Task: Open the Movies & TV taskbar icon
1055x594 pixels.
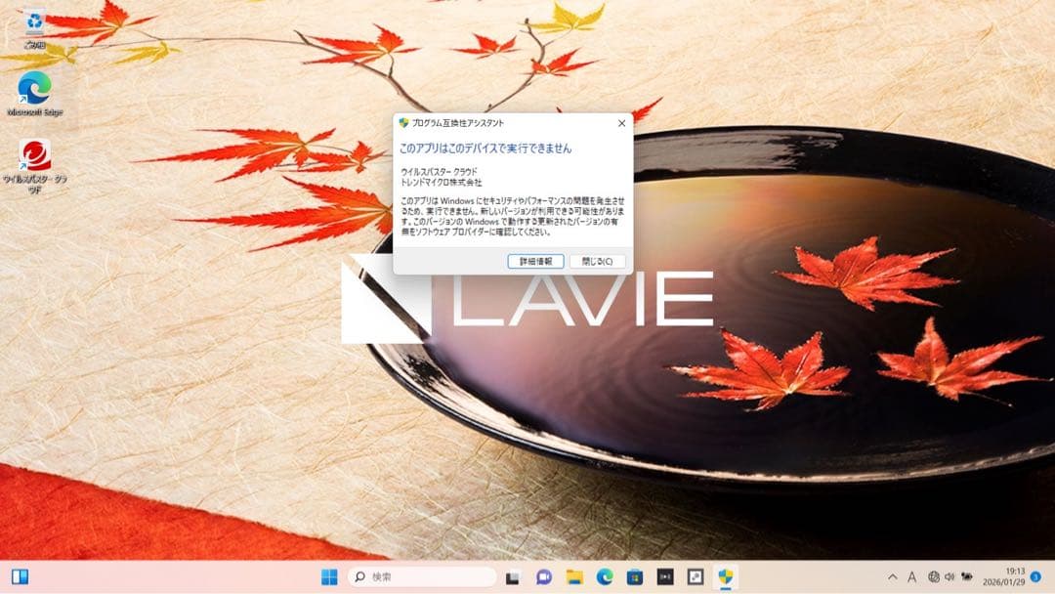Action: click(666, 576)
